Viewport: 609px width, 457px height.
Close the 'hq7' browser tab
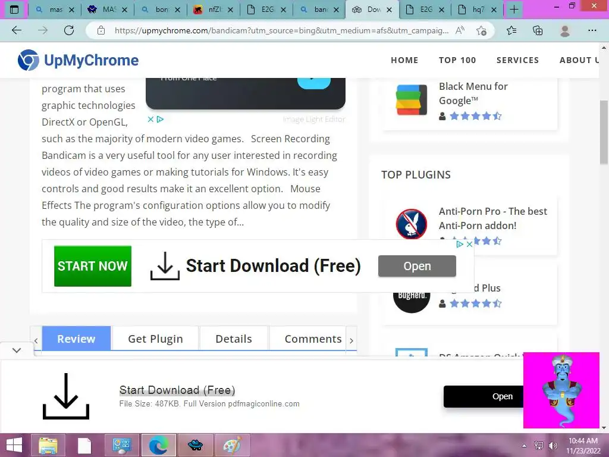[x=494, y=10]
